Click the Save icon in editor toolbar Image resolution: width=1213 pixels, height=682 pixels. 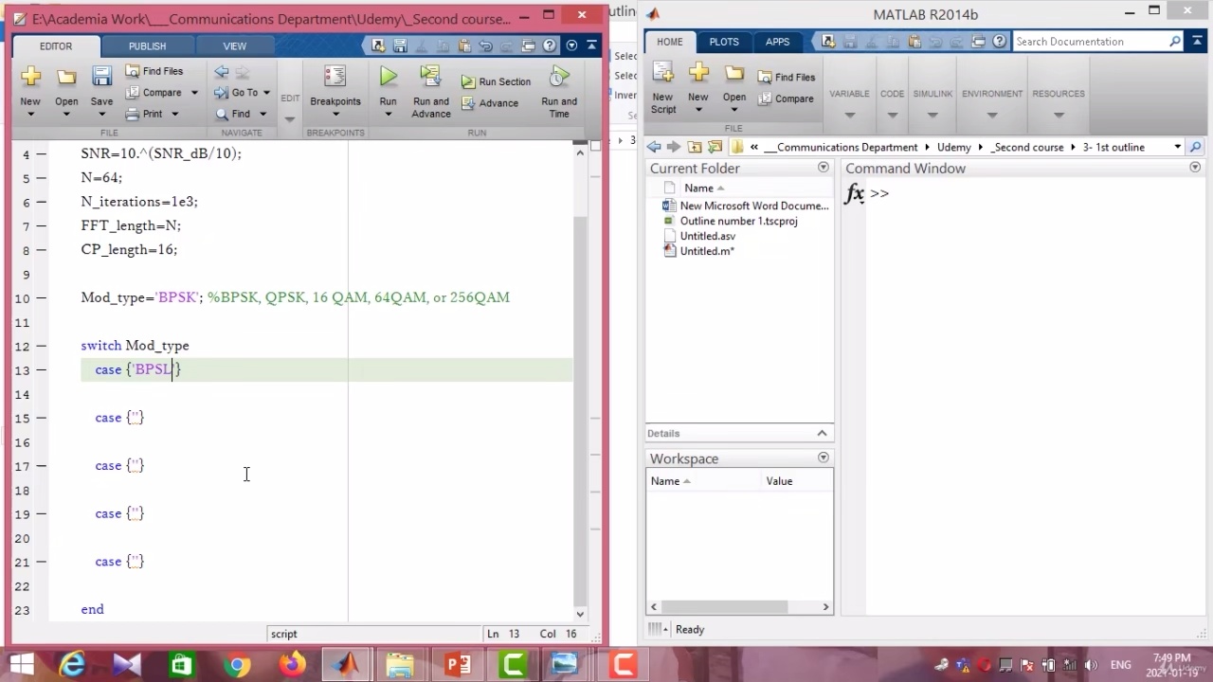(101, 78)
